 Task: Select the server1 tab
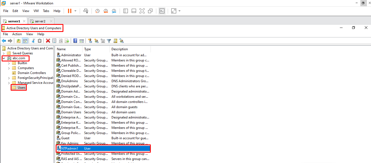[x=14, y=21]
